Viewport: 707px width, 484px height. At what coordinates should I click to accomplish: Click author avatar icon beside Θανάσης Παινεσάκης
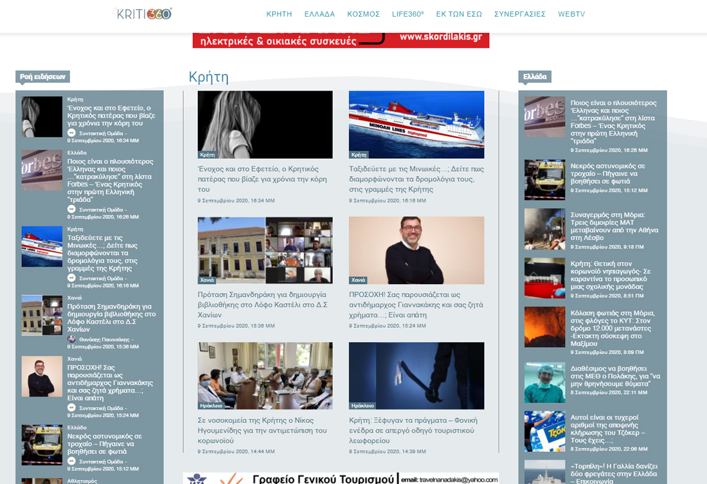point(71,339)
